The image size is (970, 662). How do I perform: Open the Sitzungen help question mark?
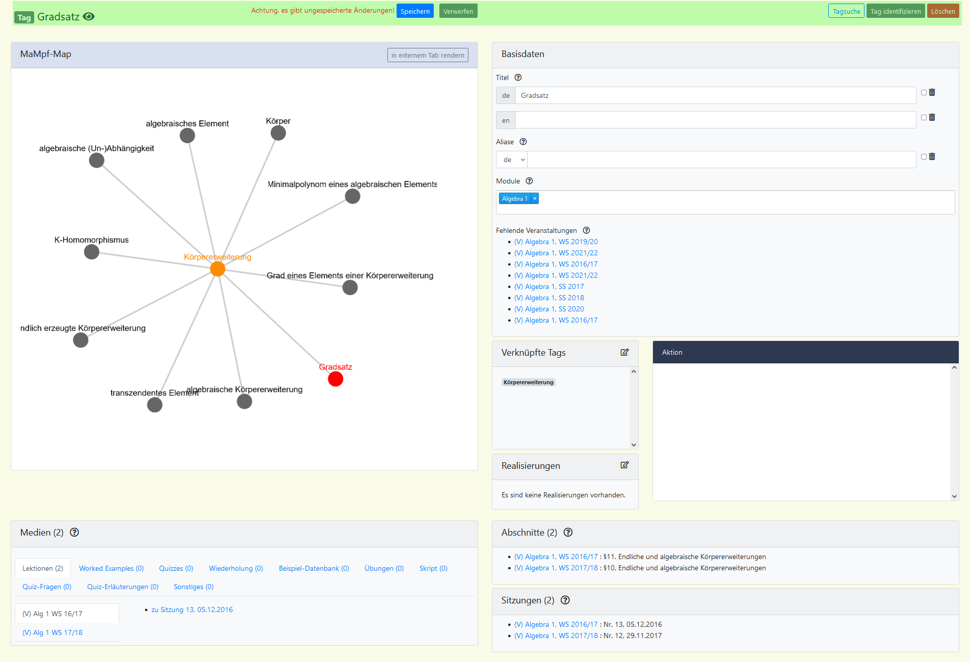tap(565, 600)
